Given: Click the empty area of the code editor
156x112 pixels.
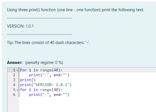Looking at the screenshot, I should (x=88, y=105).
